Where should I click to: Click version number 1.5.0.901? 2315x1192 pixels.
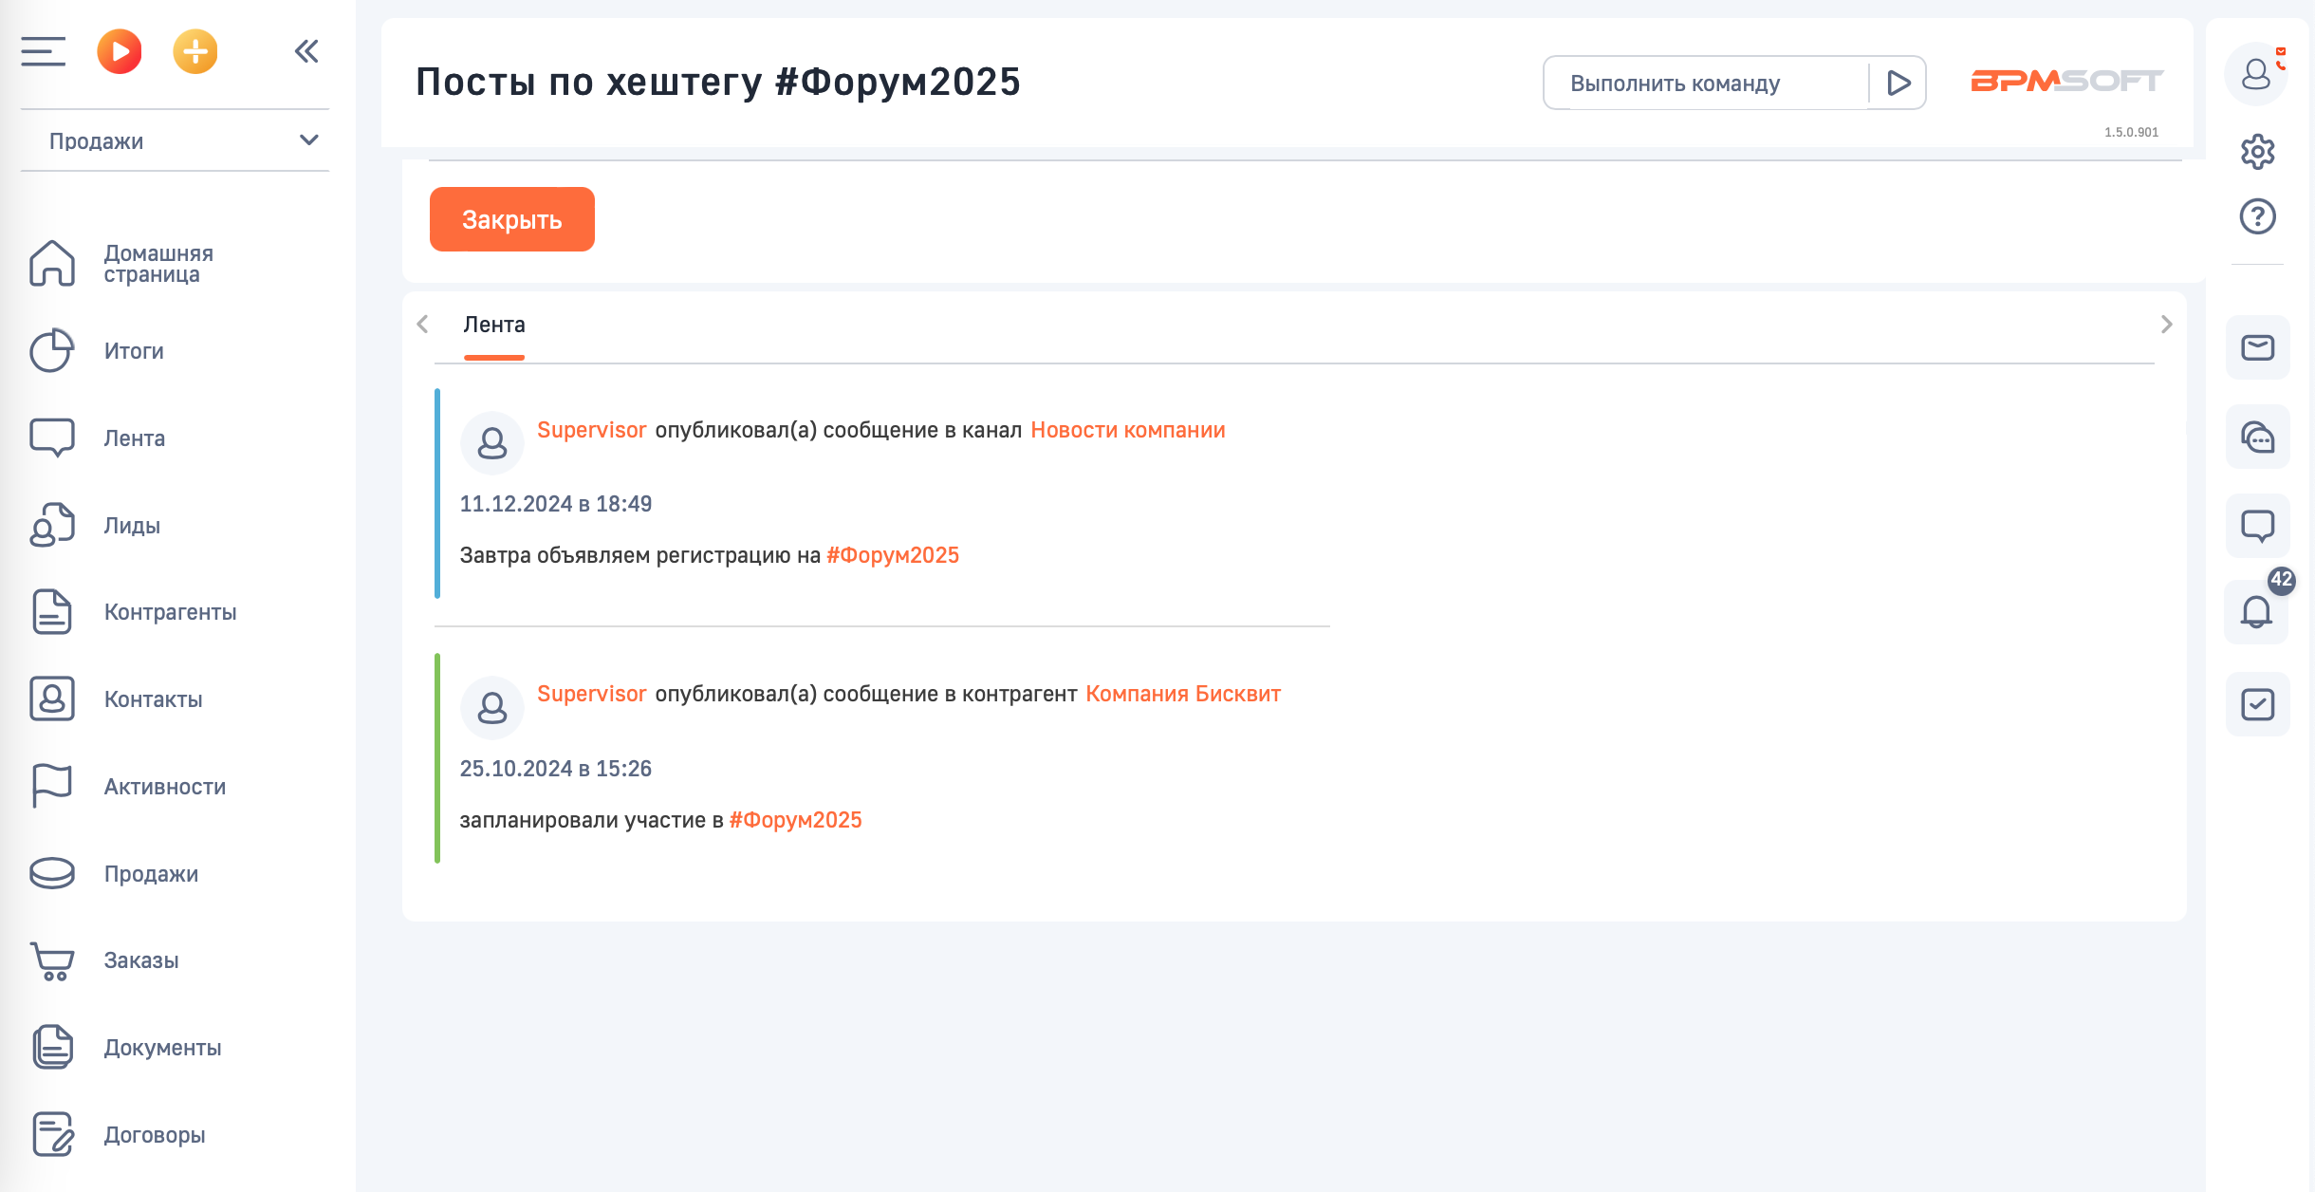point(2131,132)
